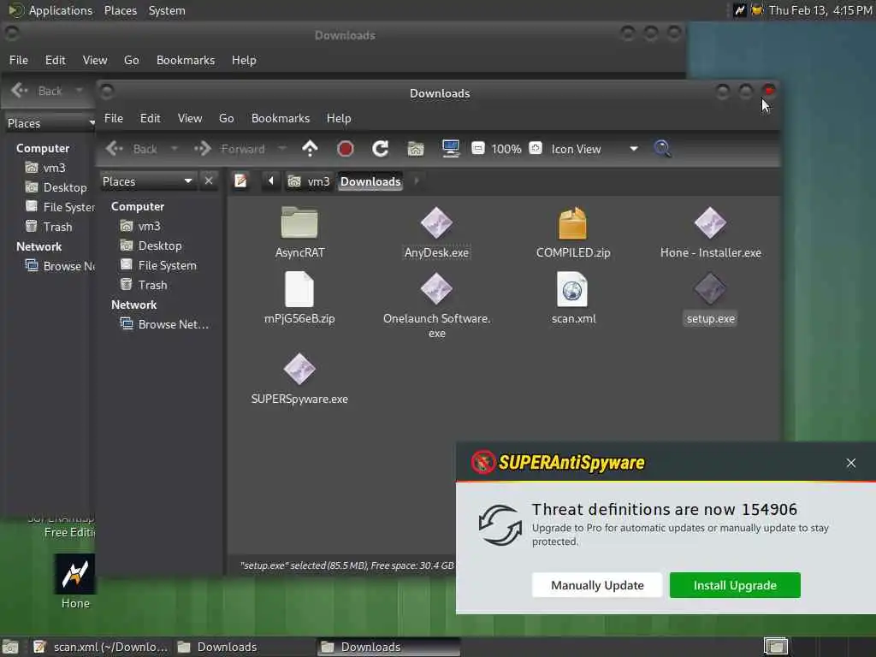Click Install Upgrade button
876x657 pixels.
point(735,585)
